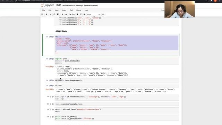Restart kernel and run all cells icon

(x=84, y=15)
